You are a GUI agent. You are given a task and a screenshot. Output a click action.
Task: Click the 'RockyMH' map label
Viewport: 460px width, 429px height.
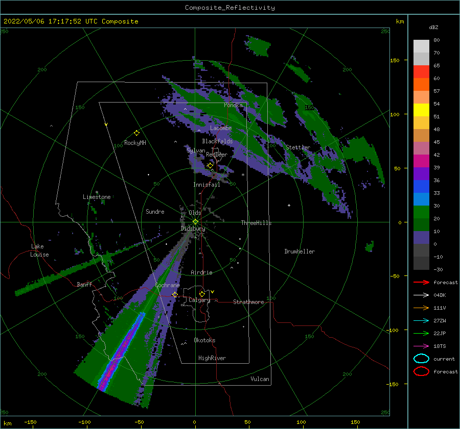point(135,143)
